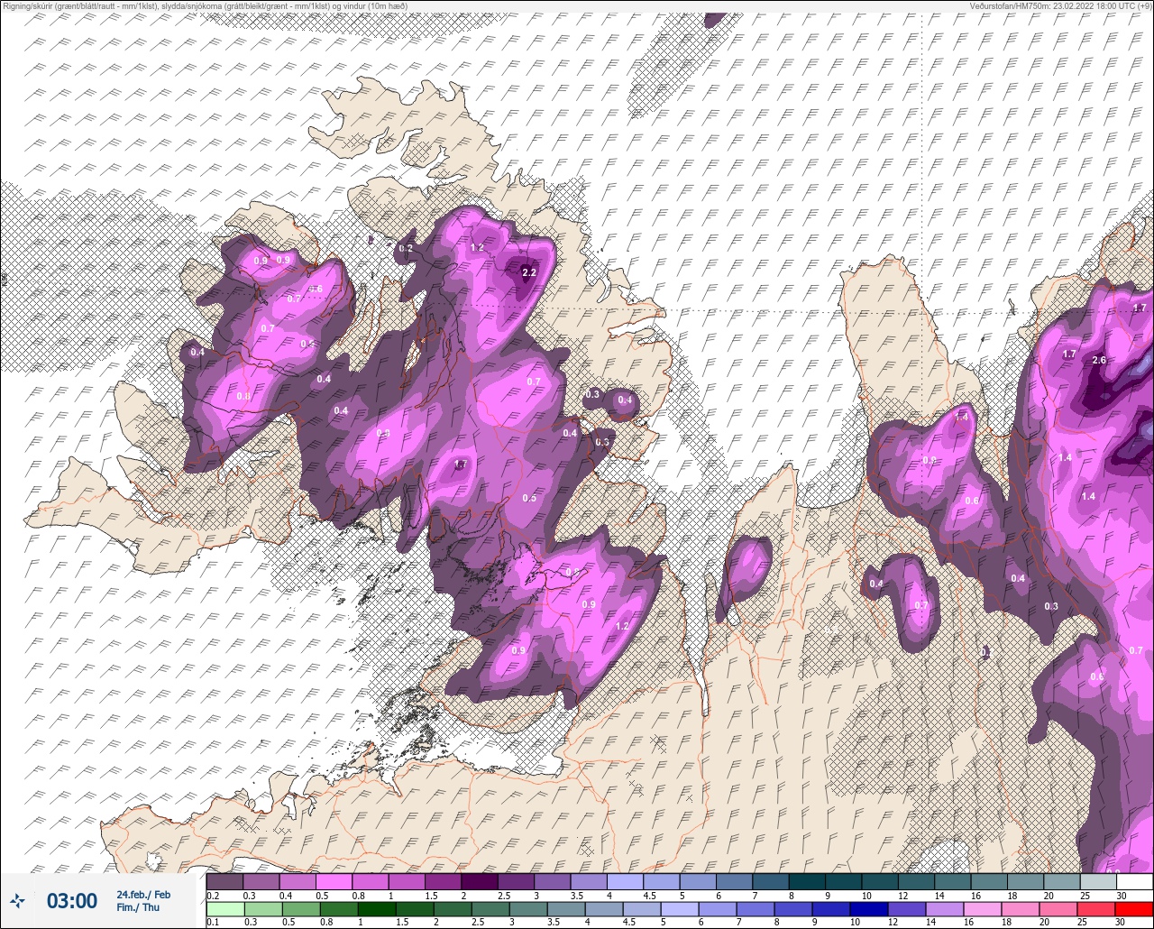
Task: Select the darkest purple 2 swatch in upper legend
Action: 480,881
